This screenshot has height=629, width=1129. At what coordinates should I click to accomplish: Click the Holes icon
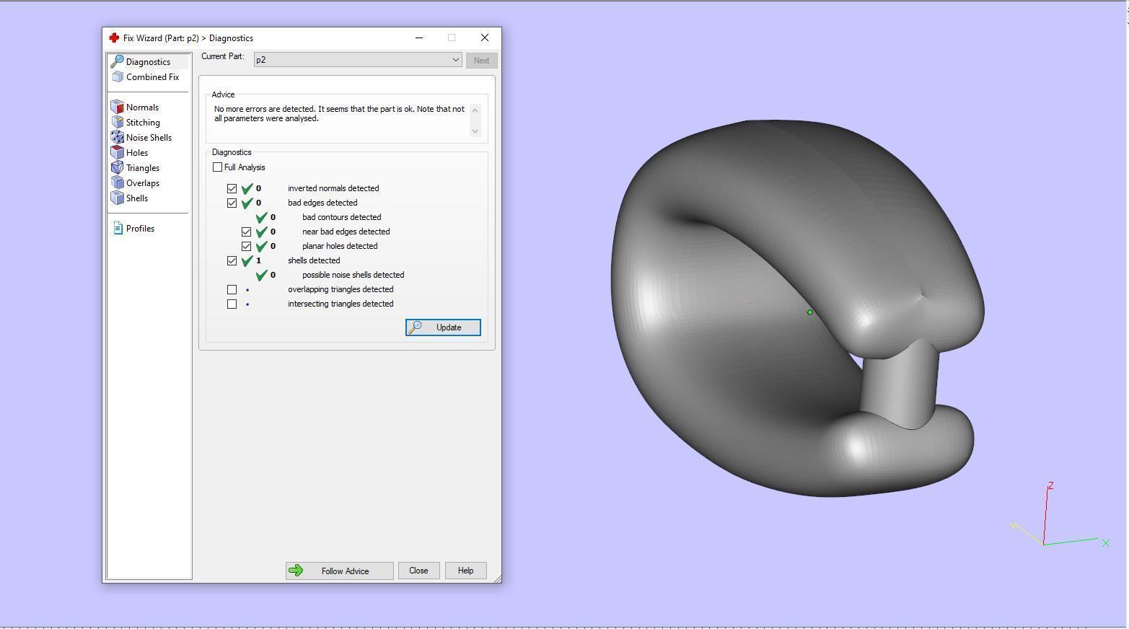pos(118,153)
